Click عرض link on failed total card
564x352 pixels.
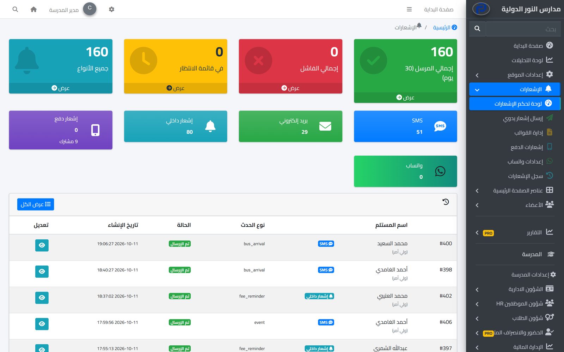tap(290, 88)
